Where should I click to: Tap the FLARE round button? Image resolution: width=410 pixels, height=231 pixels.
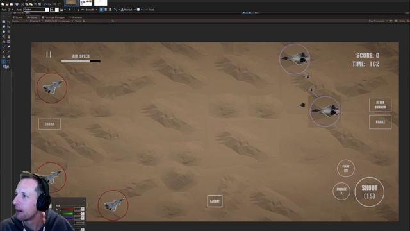coord(346,168)
